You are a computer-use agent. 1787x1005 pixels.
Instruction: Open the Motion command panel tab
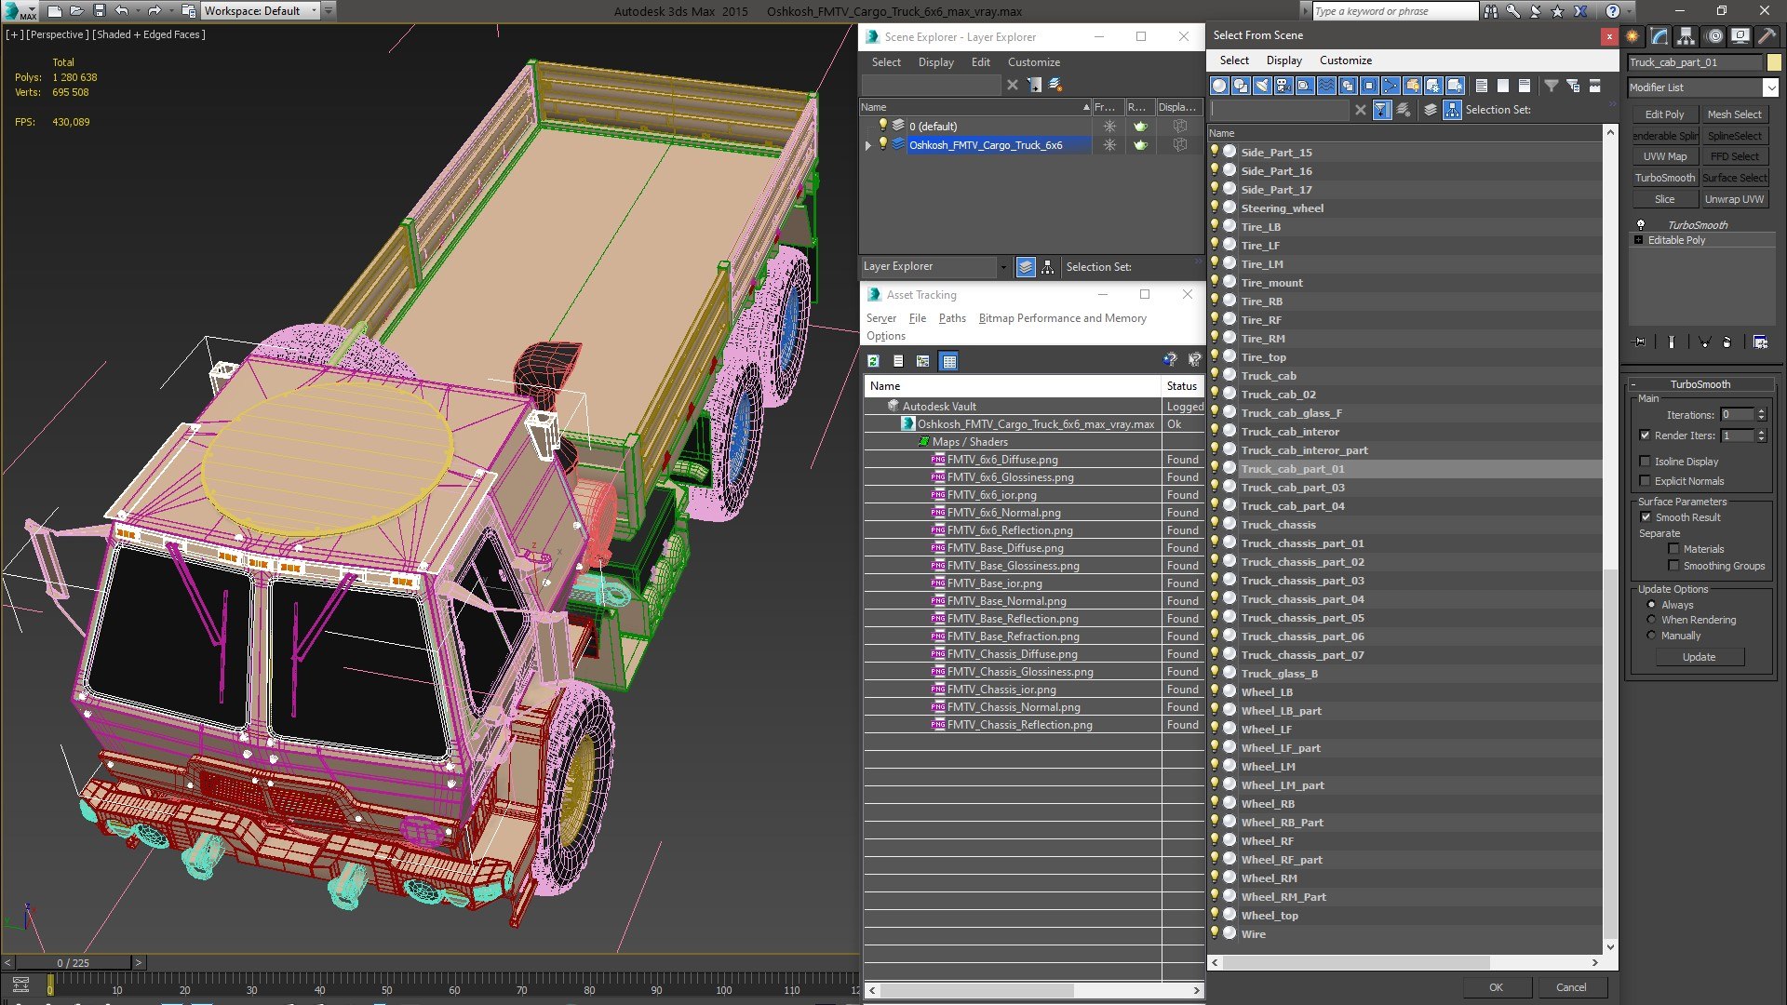pyautogui.click(x=1714, y=36)
